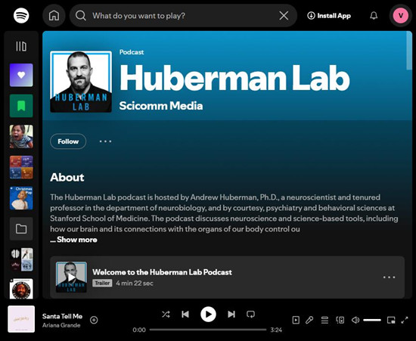Adjust the volume slider
The height and width of the screenshot is (341, 416).
pos(372,320)
